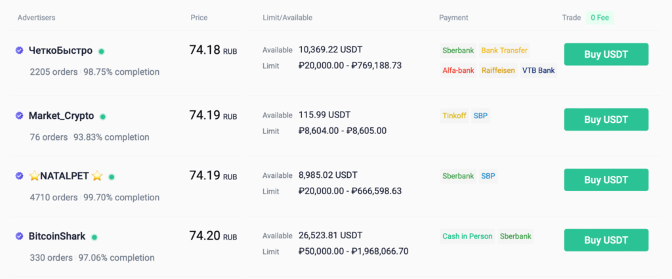The height and width of the screenshot is (279, 672).
Task: Click the online status dot after Market_Crypto
Action: click(x=103, y=117)
